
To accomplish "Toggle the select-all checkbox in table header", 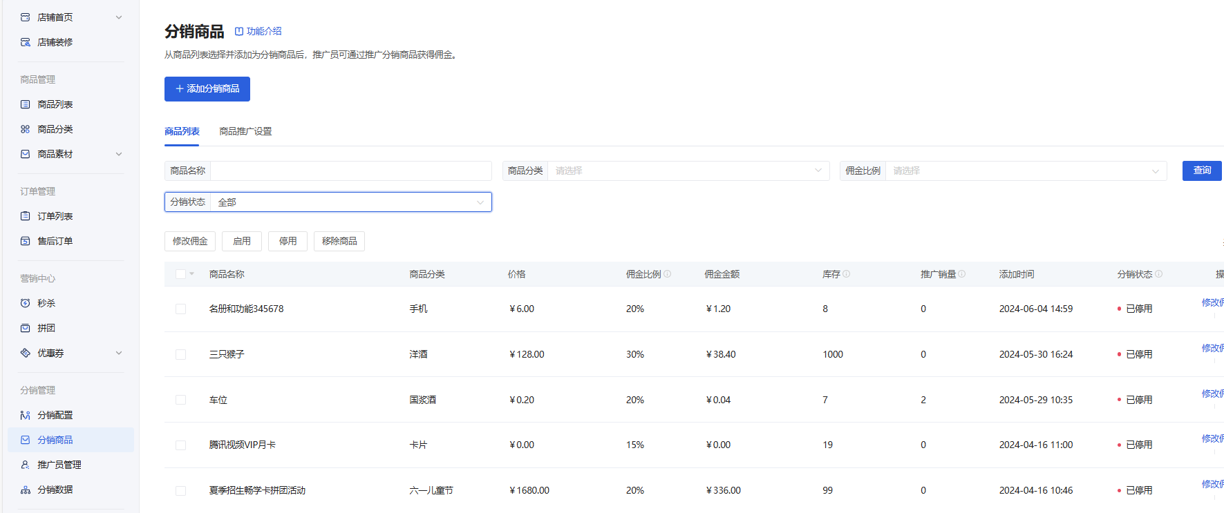I will (x=180, y=274).
